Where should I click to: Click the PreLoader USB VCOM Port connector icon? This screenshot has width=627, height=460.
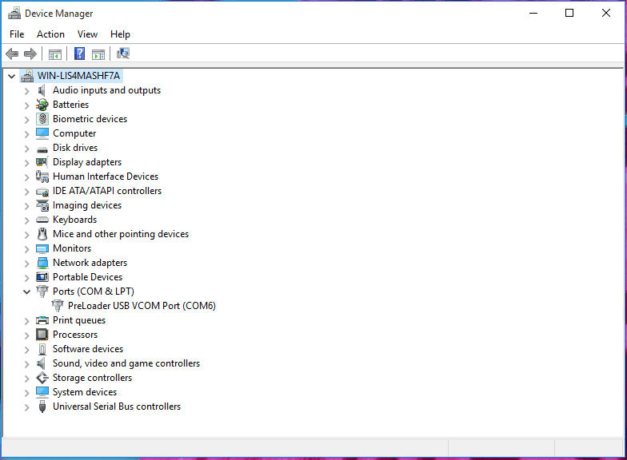point(58,306)
